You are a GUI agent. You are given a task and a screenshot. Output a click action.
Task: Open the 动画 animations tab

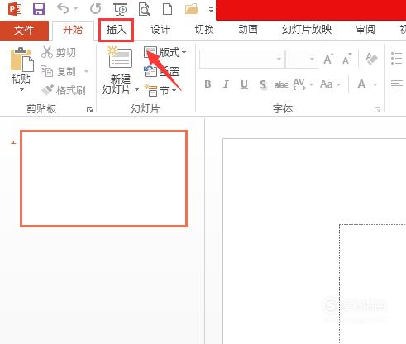(x=248, y=30)
